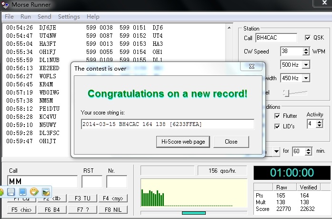Open the Settings menu

tap(69, 17)
